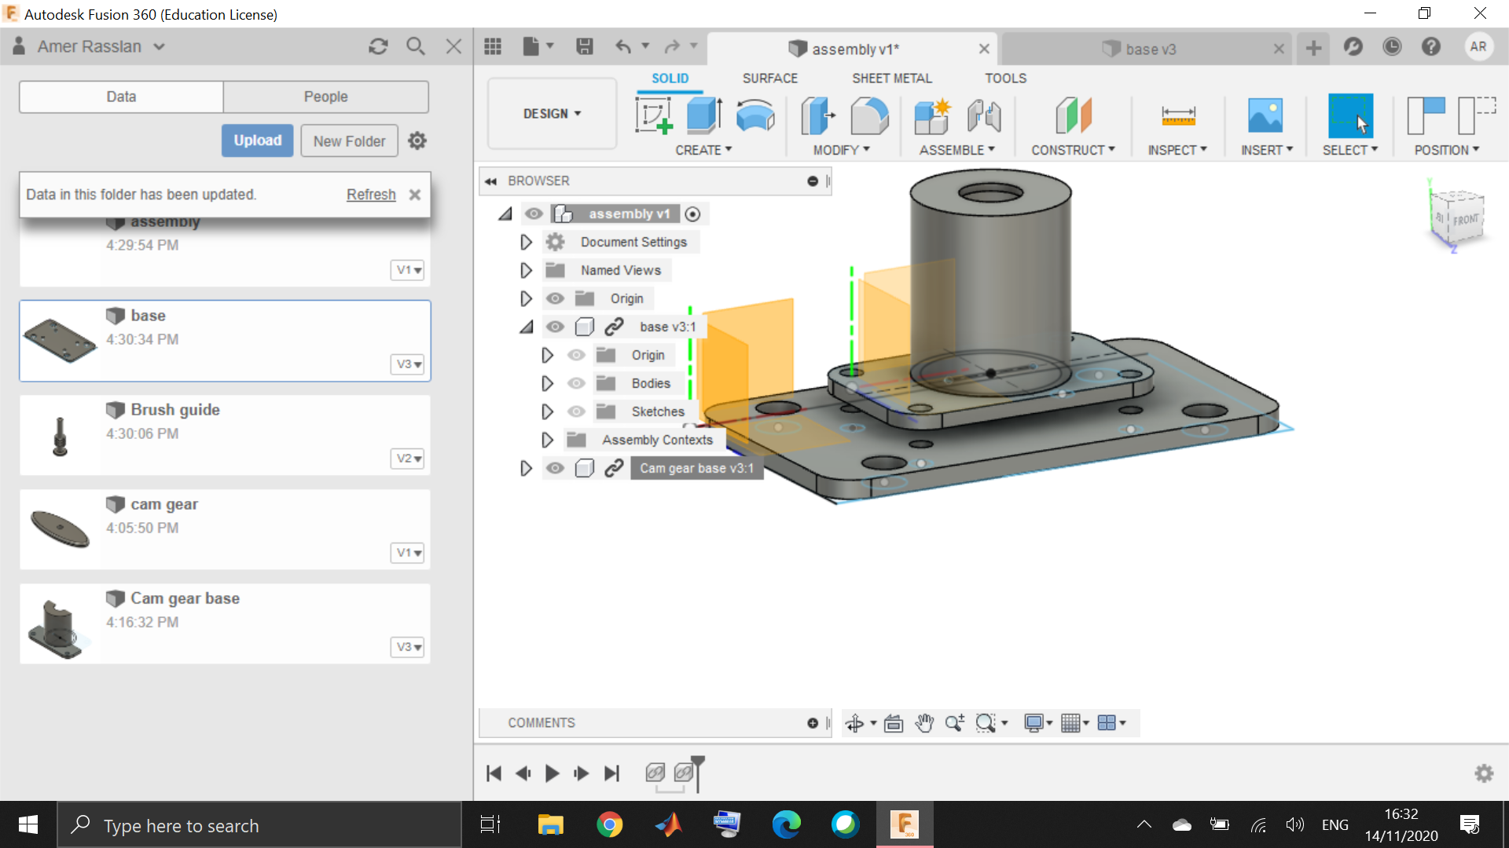Open the Help question mark icon
The width and height of the screenshot is (1509, 848).
point(1431,47)
